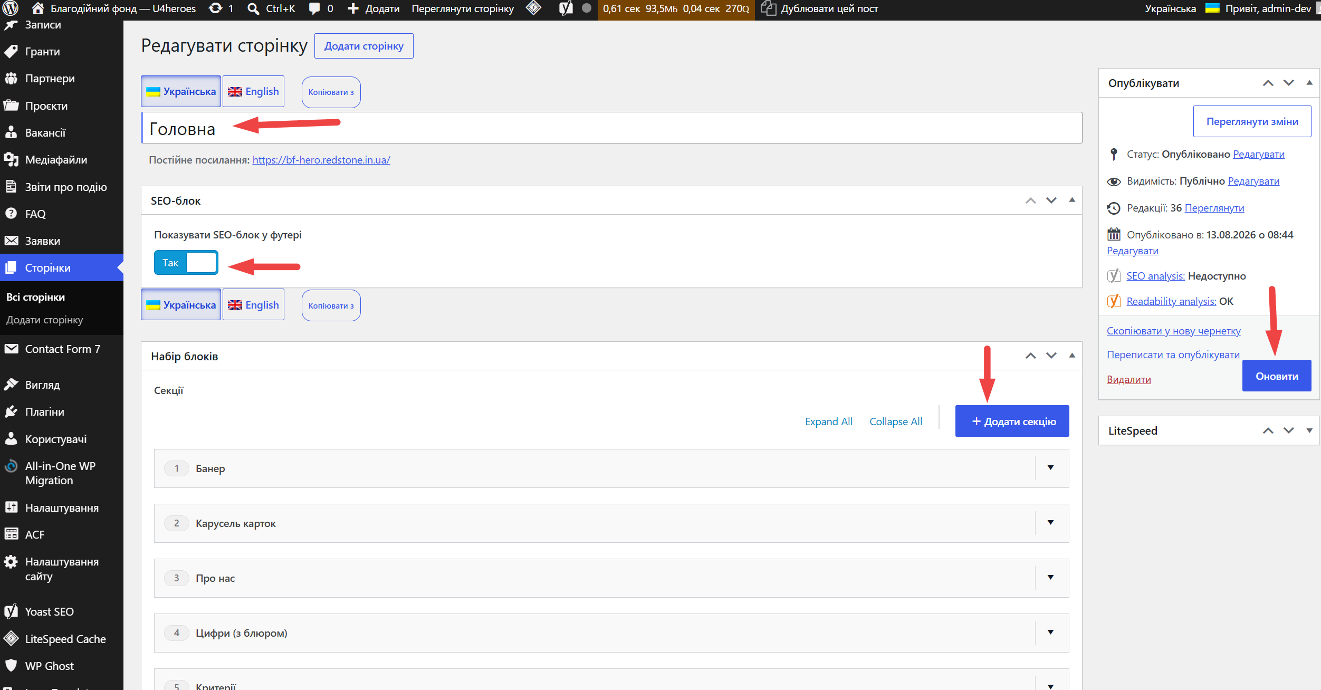Open the Ctrl+K search icon
The image size is (1321, 690).
click(253, 9)
